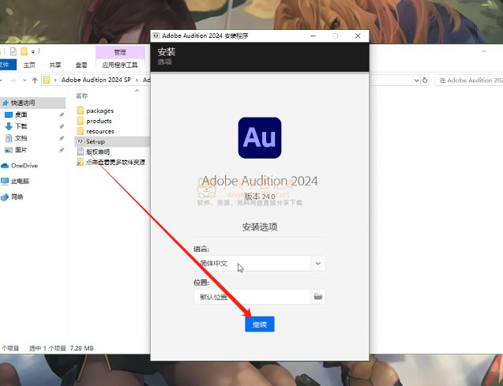503x386 pixels.
Task: Expand the address bar history dropdown
Action: coord(415,80)
